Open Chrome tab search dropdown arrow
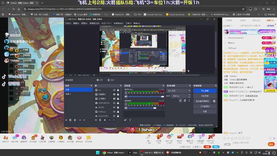 tap(3, 3)
